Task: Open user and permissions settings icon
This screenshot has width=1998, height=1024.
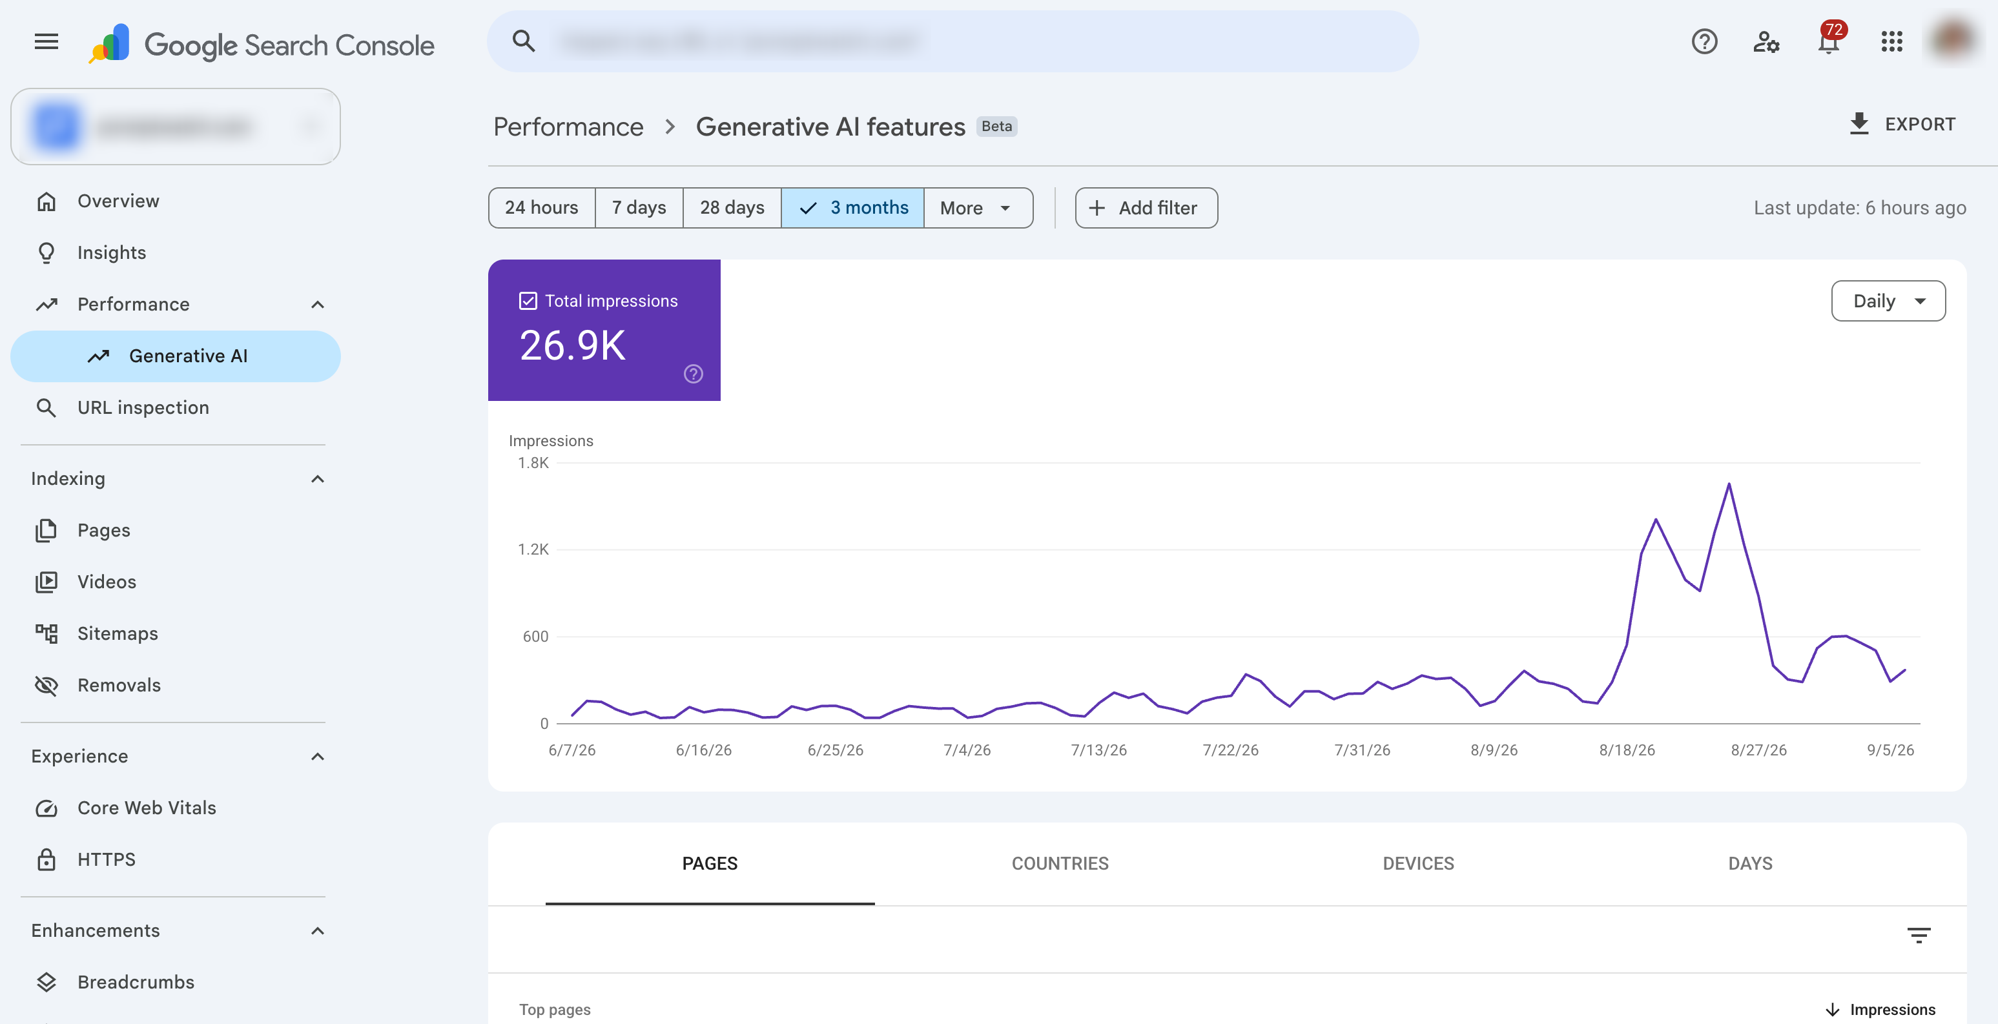Action: pos(1766,42)
